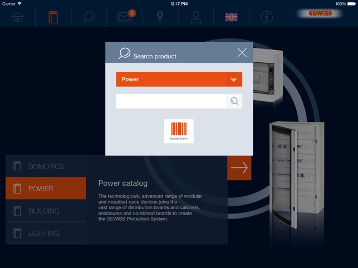Screen dimensions: 358x268
Task: Open messages envelope with 5 badge
Action: [x=126, y=17]
